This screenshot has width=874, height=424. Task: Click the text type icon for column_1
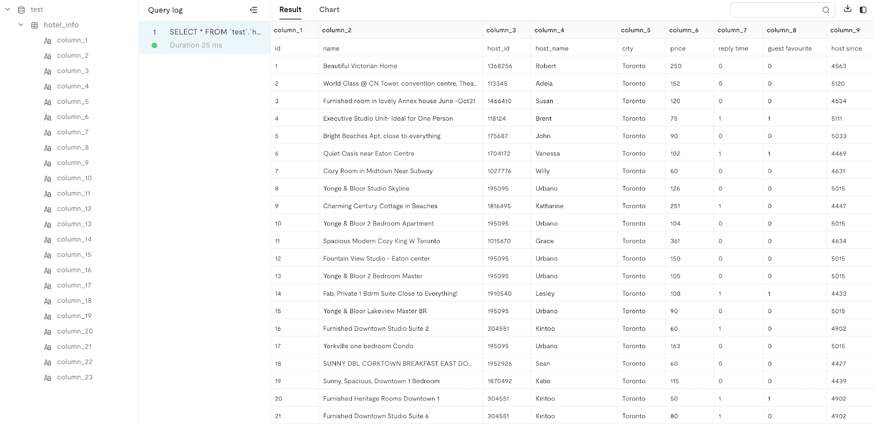48,40
